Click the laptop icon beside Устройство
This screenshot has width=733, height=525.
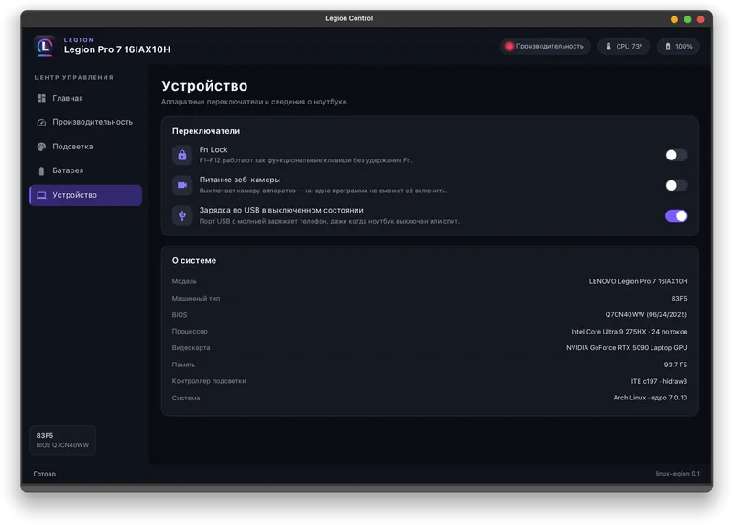(x=41, y=195)
